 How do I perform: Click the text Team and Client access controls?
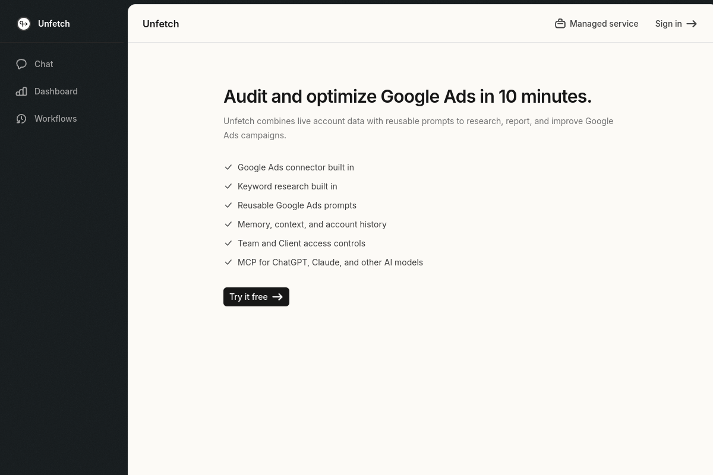point(301,243)
